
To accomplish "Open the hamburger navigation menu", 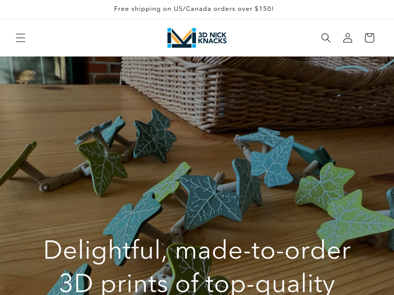I will coord(21,38).
